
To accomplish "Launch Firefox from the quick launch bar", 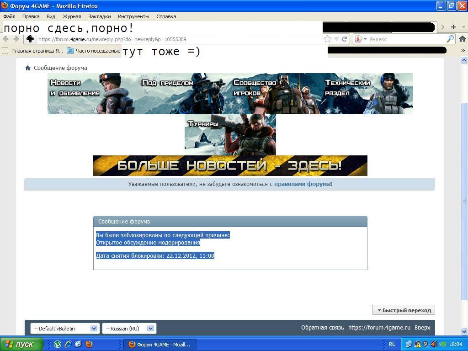I will click(x=89, y=344).
